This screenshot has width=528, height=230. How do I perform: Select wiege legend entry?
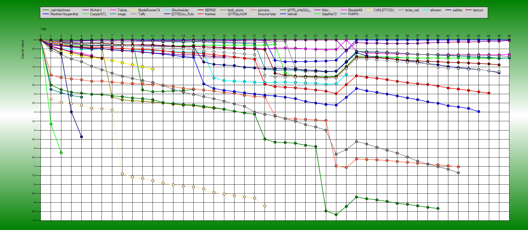point(122,14)
